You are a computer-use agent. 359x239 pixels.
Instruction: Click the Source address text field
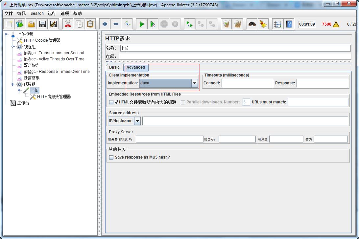tap(245, 121)
